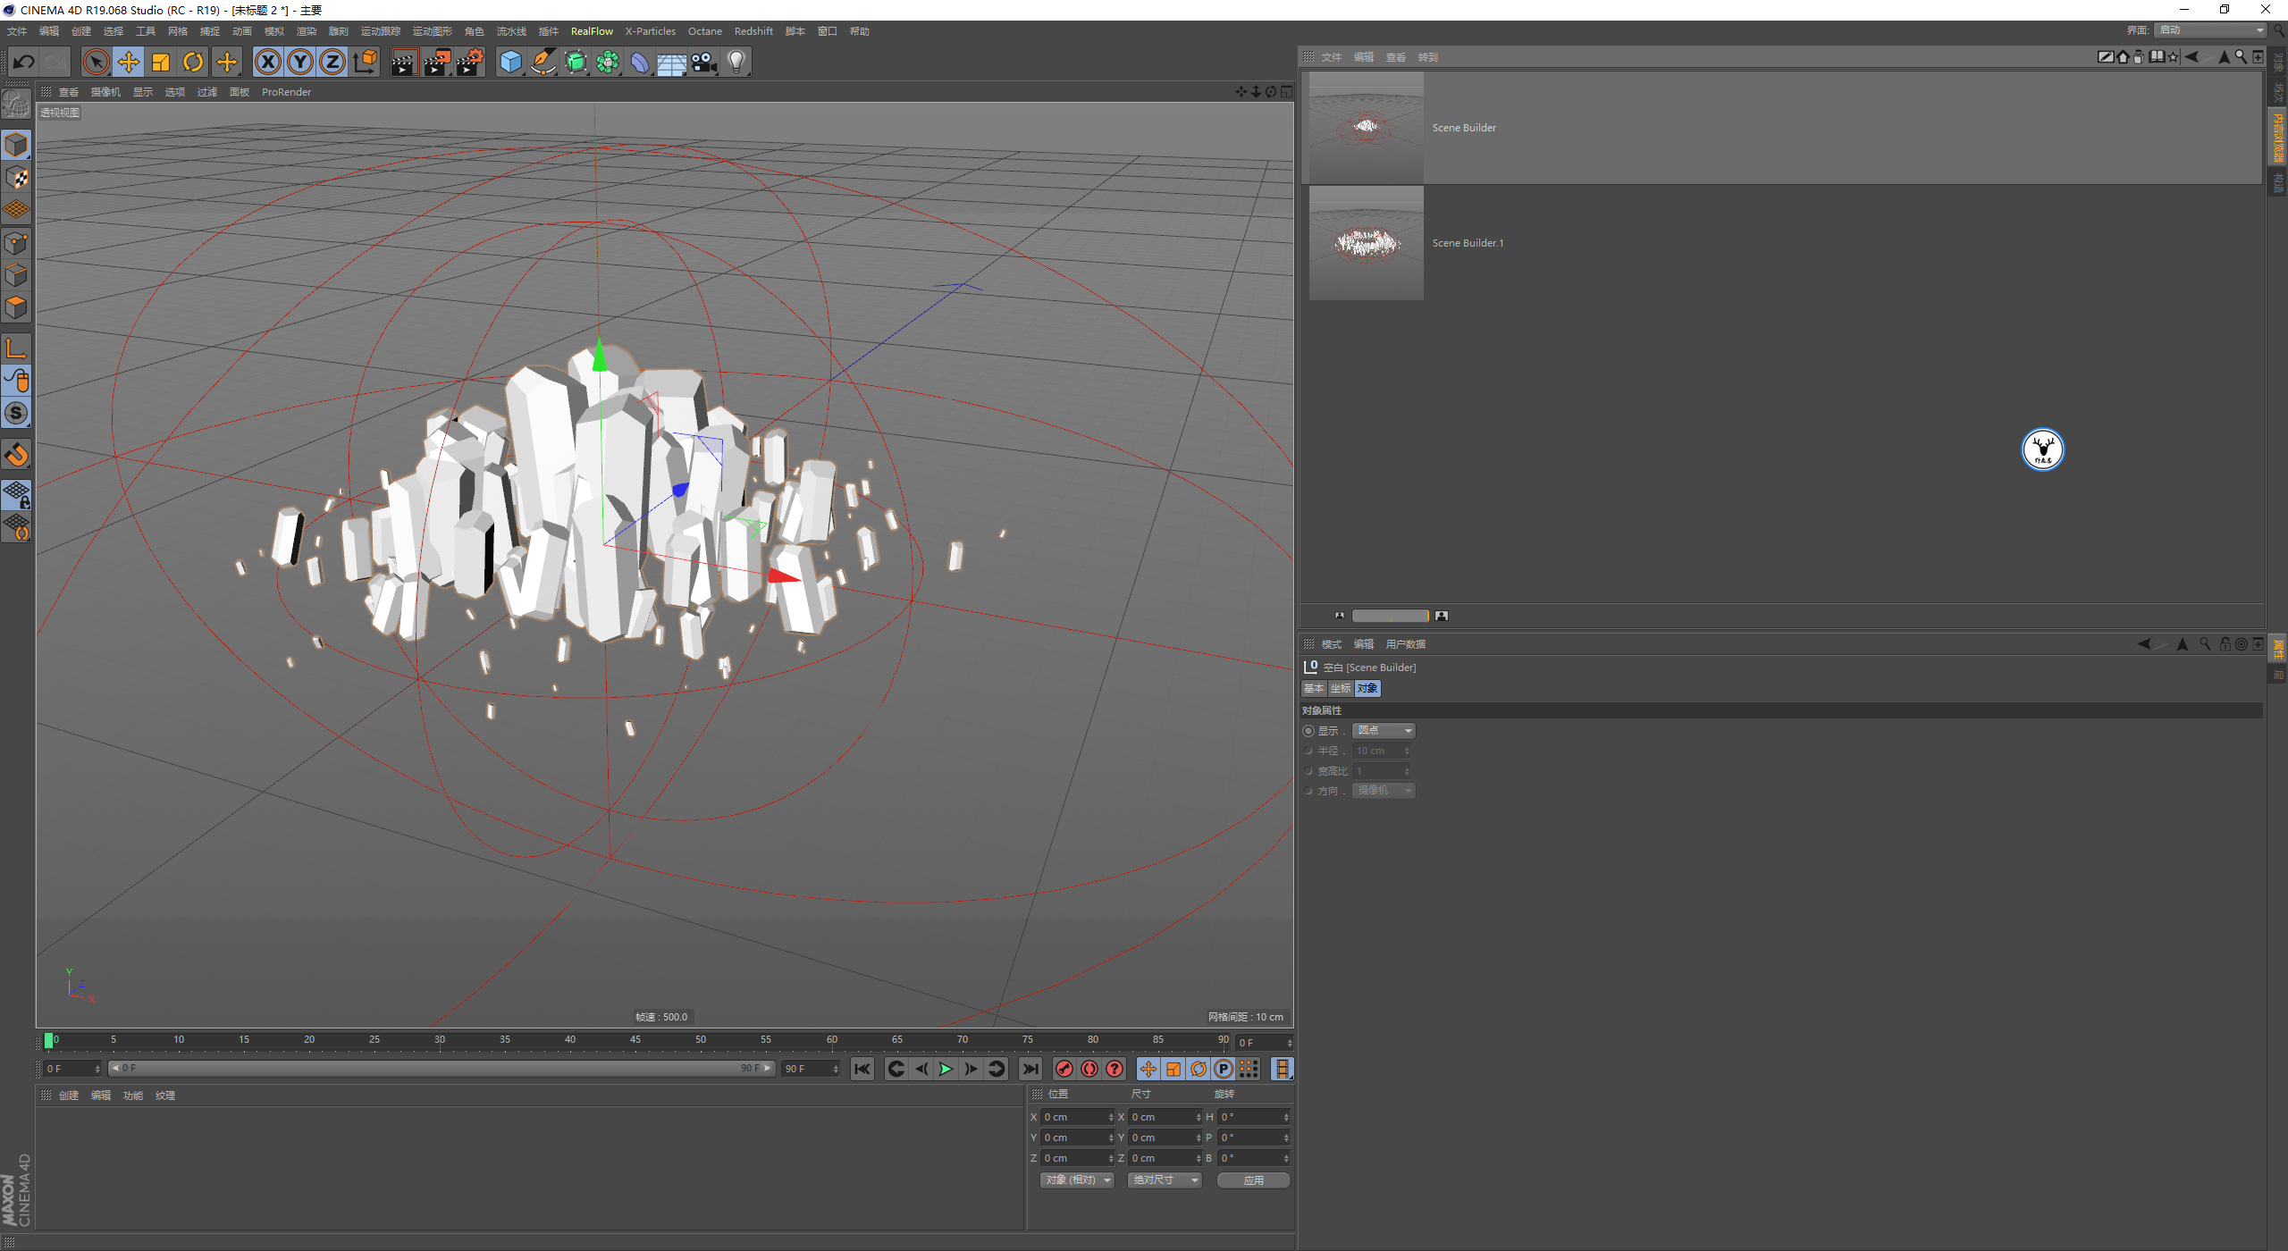Click the Light bulb icon
This screenshot has width=2288, height=1251.
click(x=736, y=62)
